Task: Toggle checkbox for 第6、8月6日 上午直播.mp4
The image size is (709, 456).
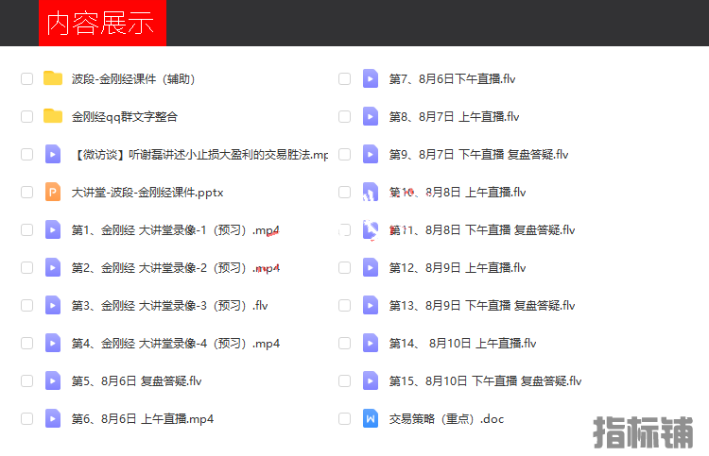Action: pos(26,419)
